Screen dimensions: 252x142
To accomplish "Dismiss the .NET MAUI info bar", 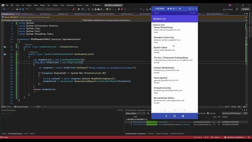I will (x=246, y=17).
